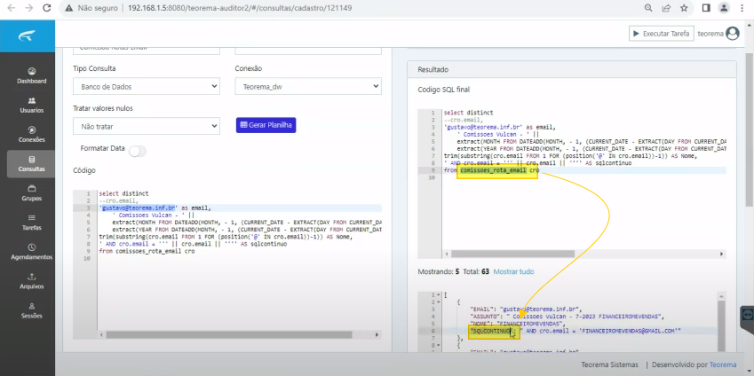Collapse JSON line 1 fold arrow
This screenshot has width=754, height=376.
tap(438, 294)
